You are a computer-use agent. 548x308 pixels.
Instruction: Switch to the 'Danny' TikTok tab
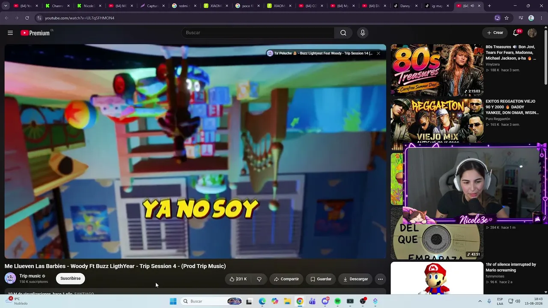(x=405, y=6)
